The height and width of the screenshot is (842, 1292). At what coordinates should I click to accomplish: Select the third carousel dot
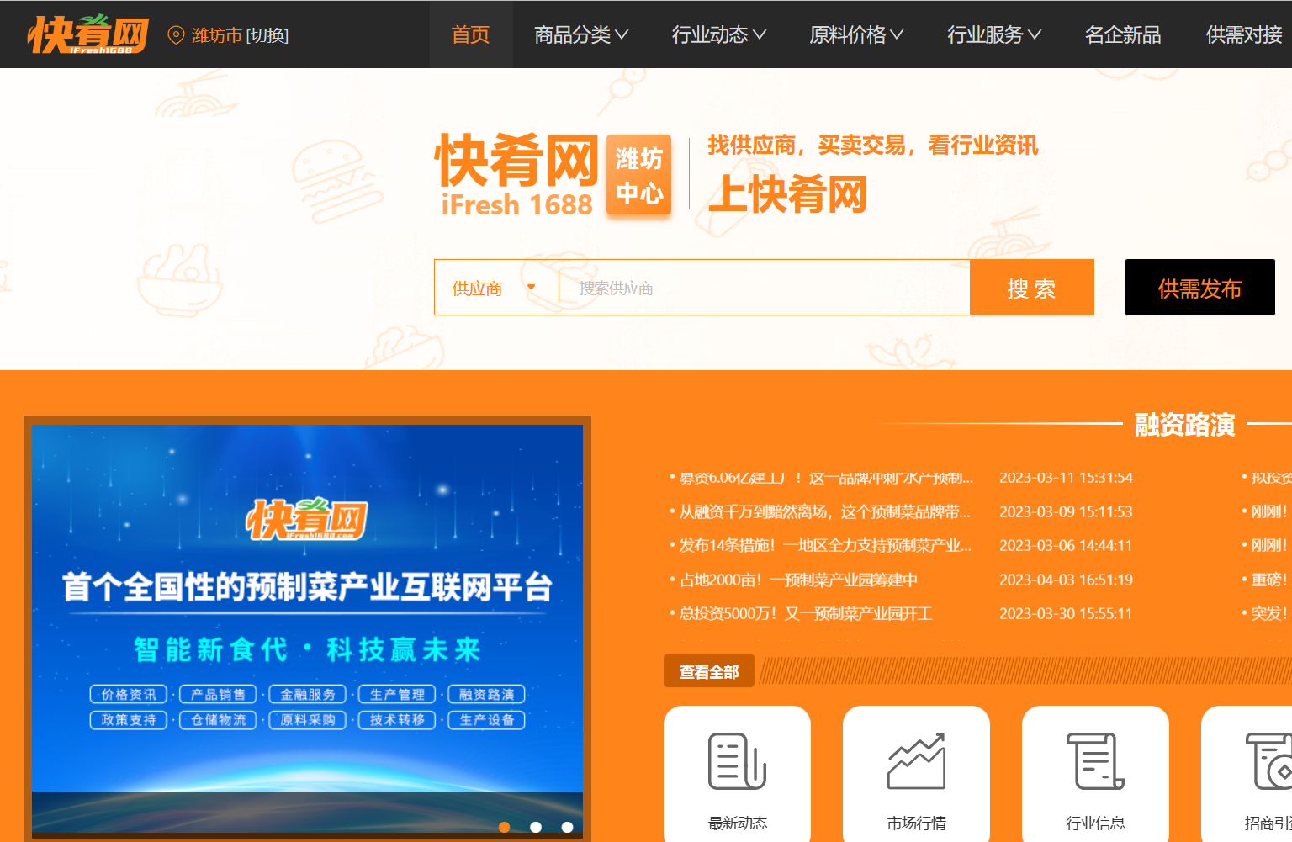click(568, 827)
